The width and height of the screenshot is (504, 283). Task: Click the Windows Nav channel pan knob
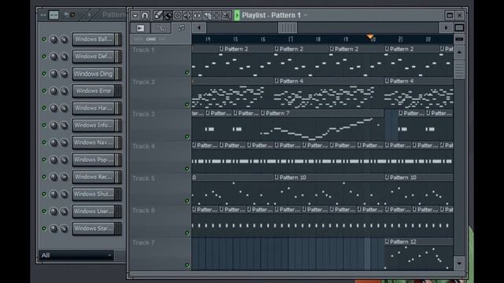[54, 142]
